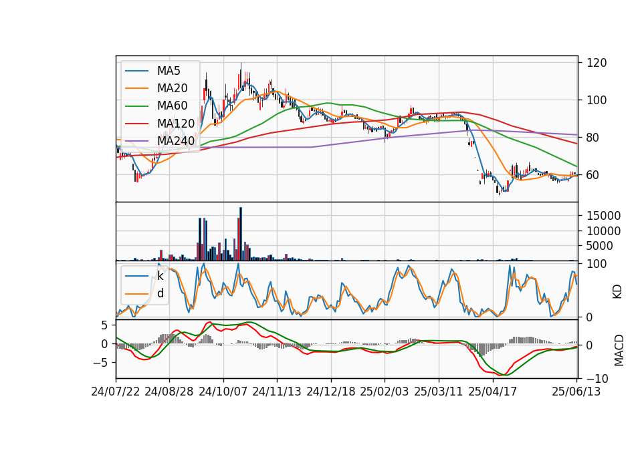The width and height of the screenshot is (642, 461).
Task: Click the 25/06/13 date axis label
Action: [x=576, y=392]
